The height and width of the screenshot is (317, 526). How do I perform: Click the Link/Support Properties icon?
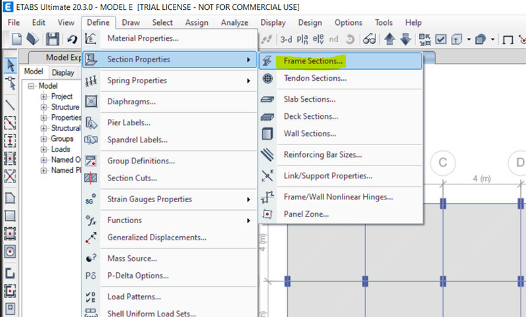pos(268,176)
